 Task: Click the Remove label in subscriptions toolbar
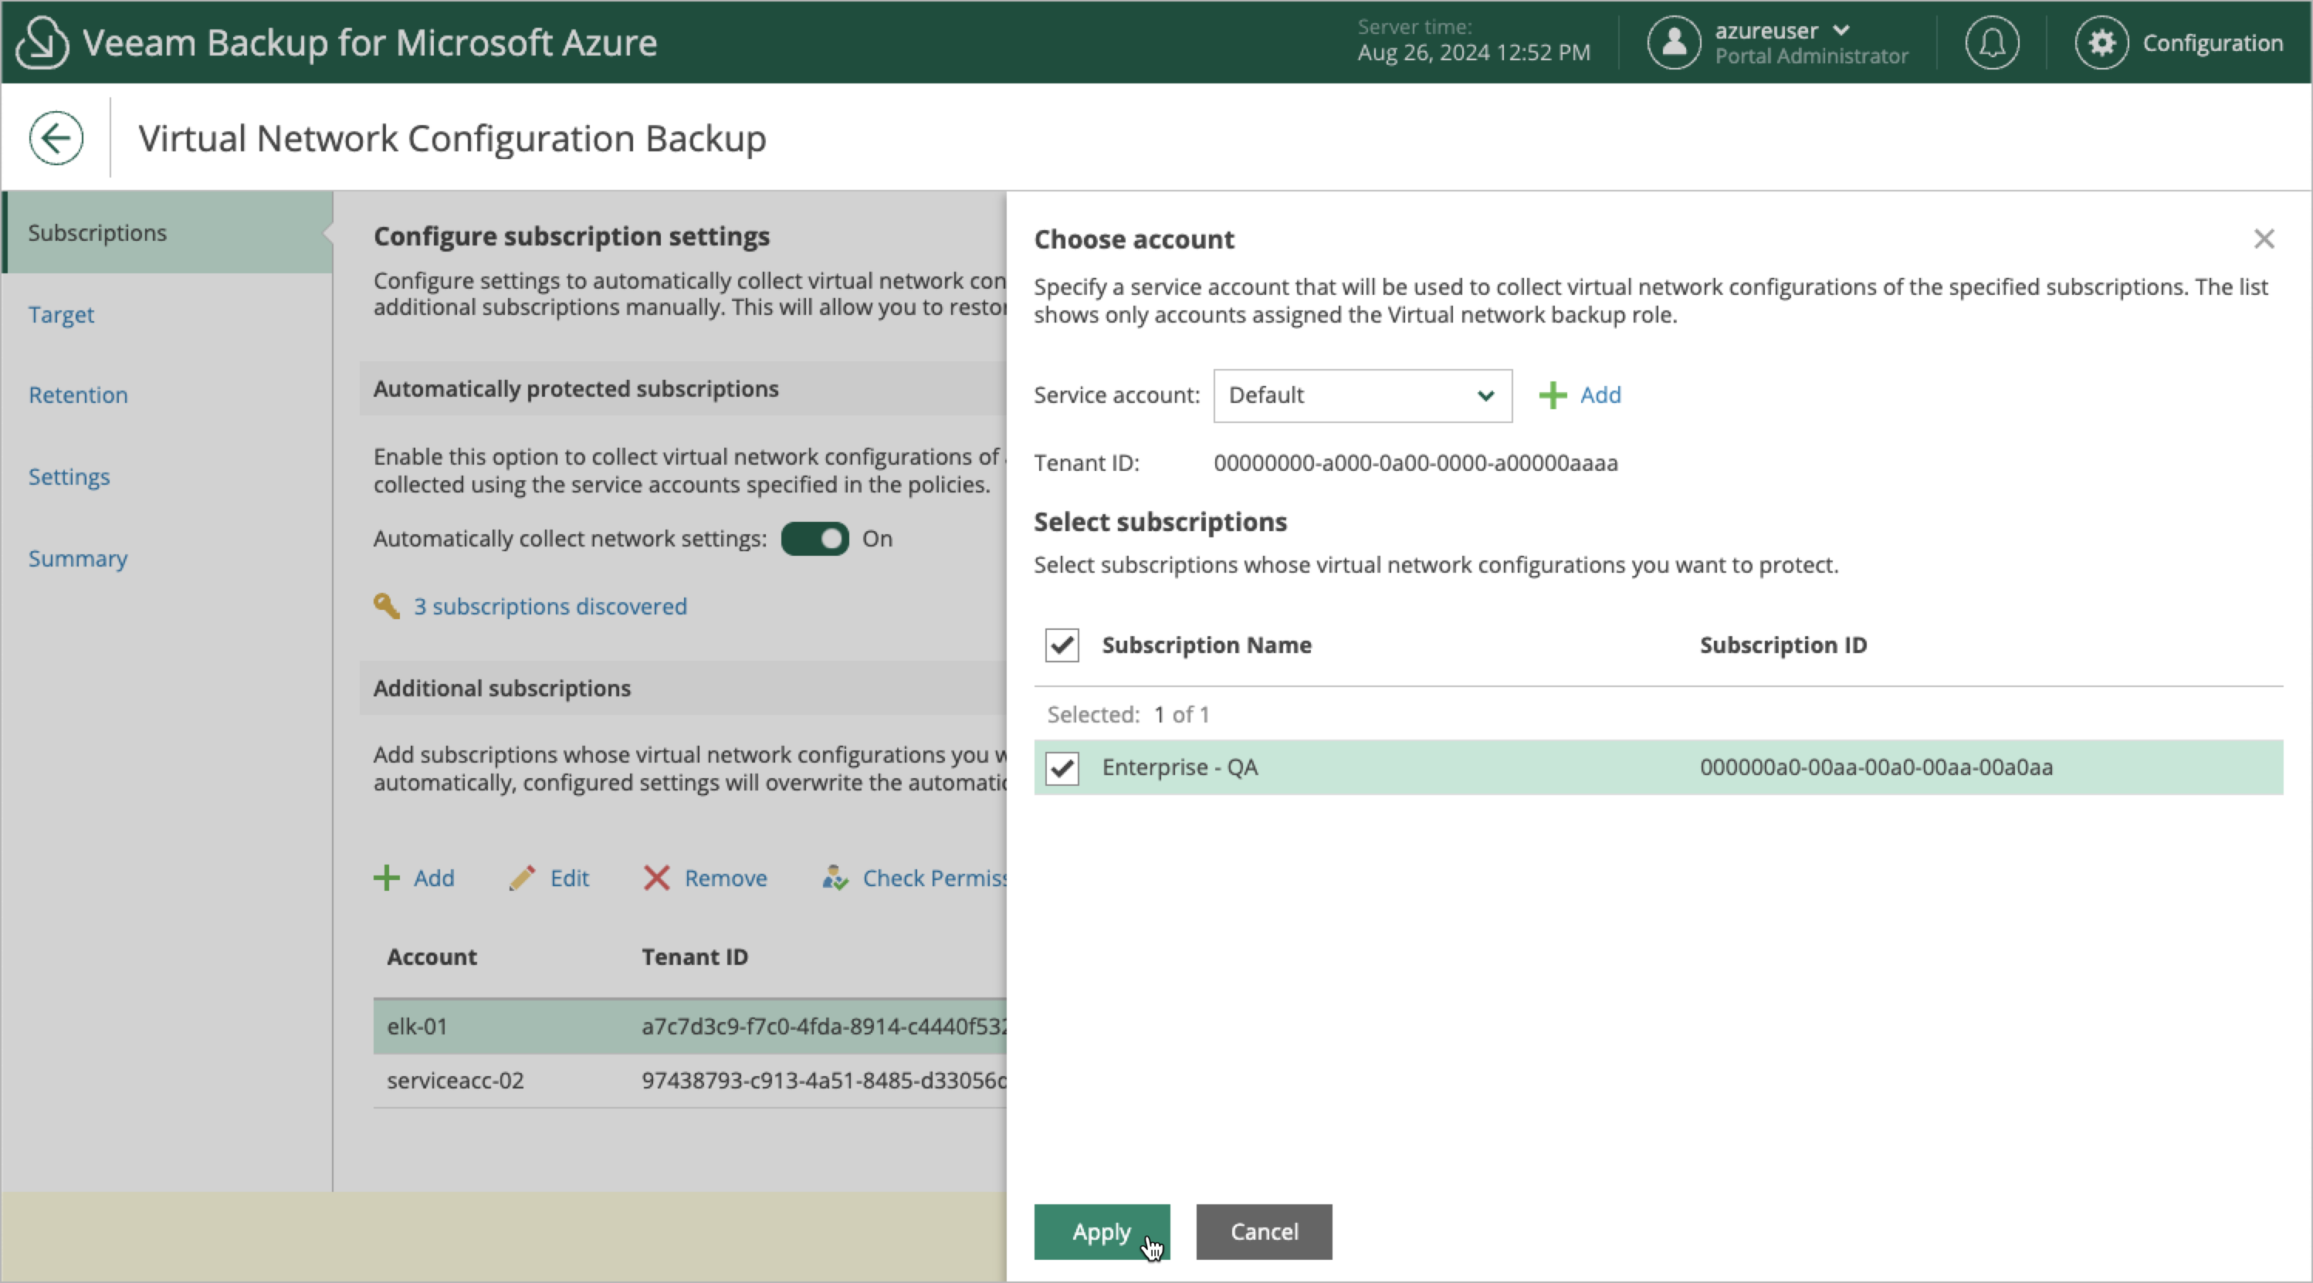tap(726, 878)
